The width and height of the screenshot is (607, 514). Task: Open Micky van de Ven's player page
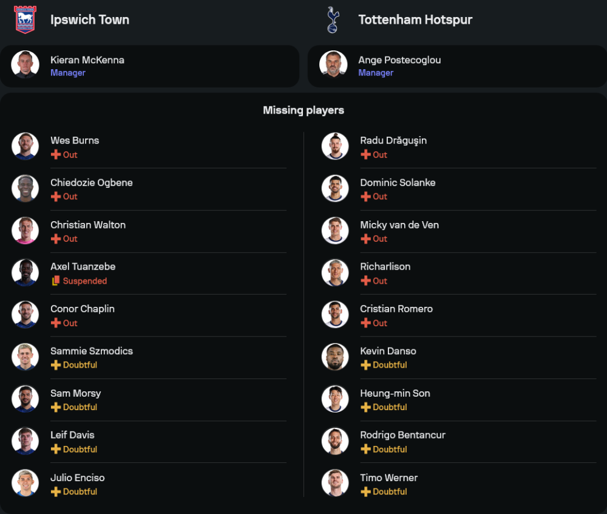399,225
